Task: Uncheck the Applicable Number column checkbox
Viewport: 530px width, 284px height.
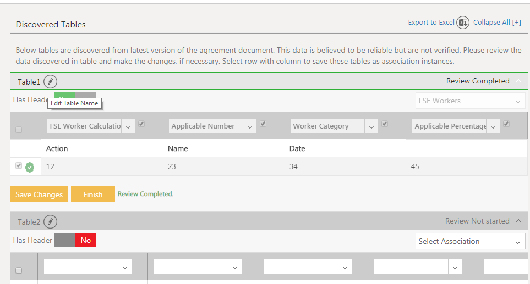Action: tap(263, 124)
